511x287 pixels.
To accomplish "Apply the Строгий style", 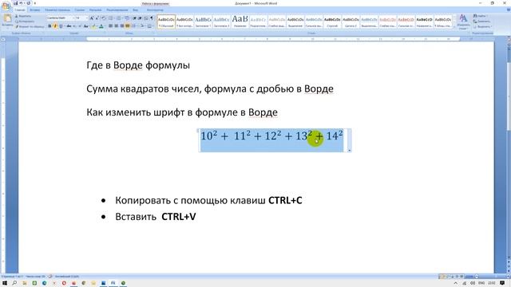I will [x=332, y=22].
